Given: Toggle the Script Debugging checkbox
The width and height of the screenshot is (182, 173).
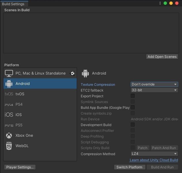Looking at the screenshot, I should [x=133, y=142].
